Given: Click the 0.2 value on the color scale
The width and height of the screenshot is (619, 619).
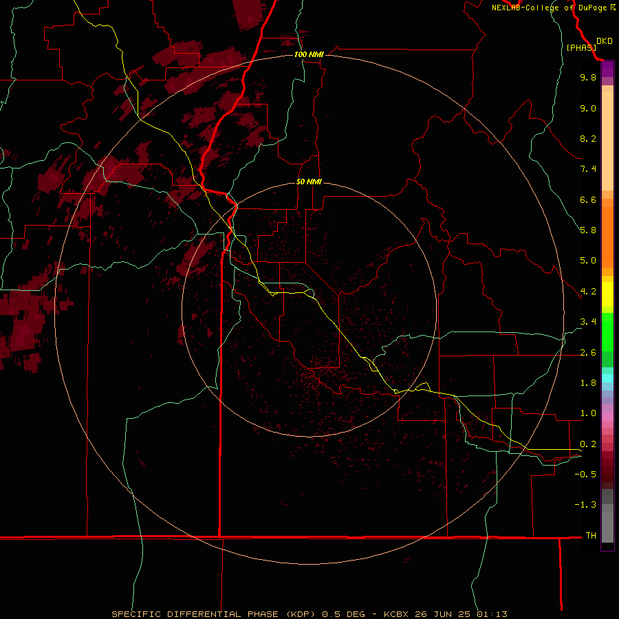Looking at the screenshot, I should click(588, 444).
